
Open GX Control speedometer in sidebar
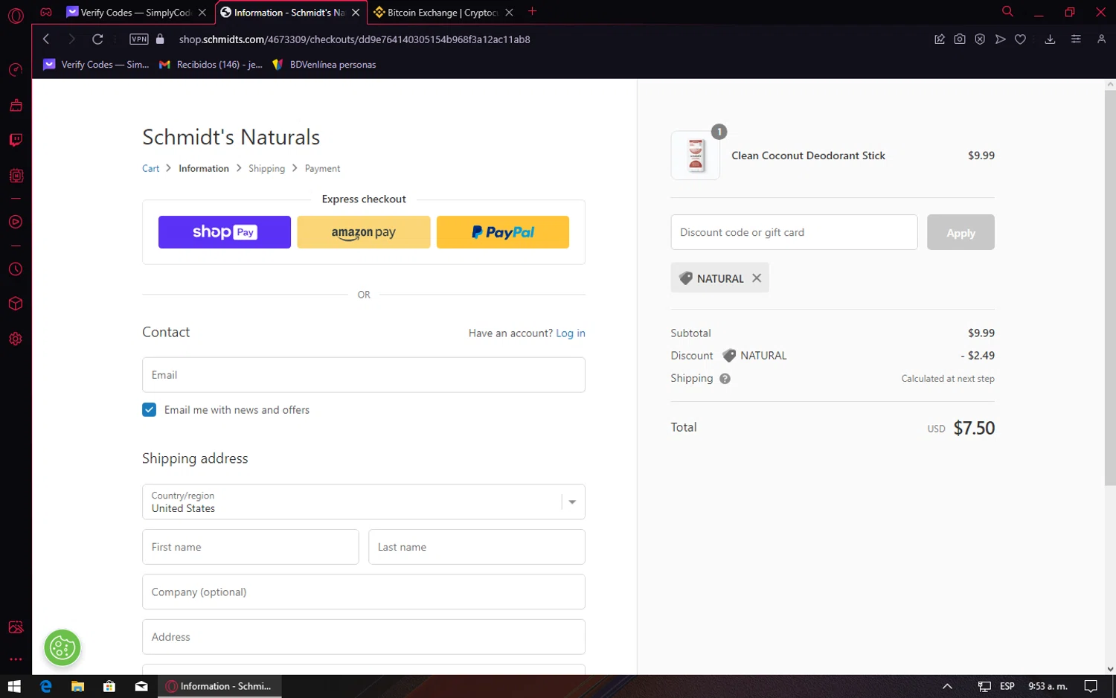16,70
